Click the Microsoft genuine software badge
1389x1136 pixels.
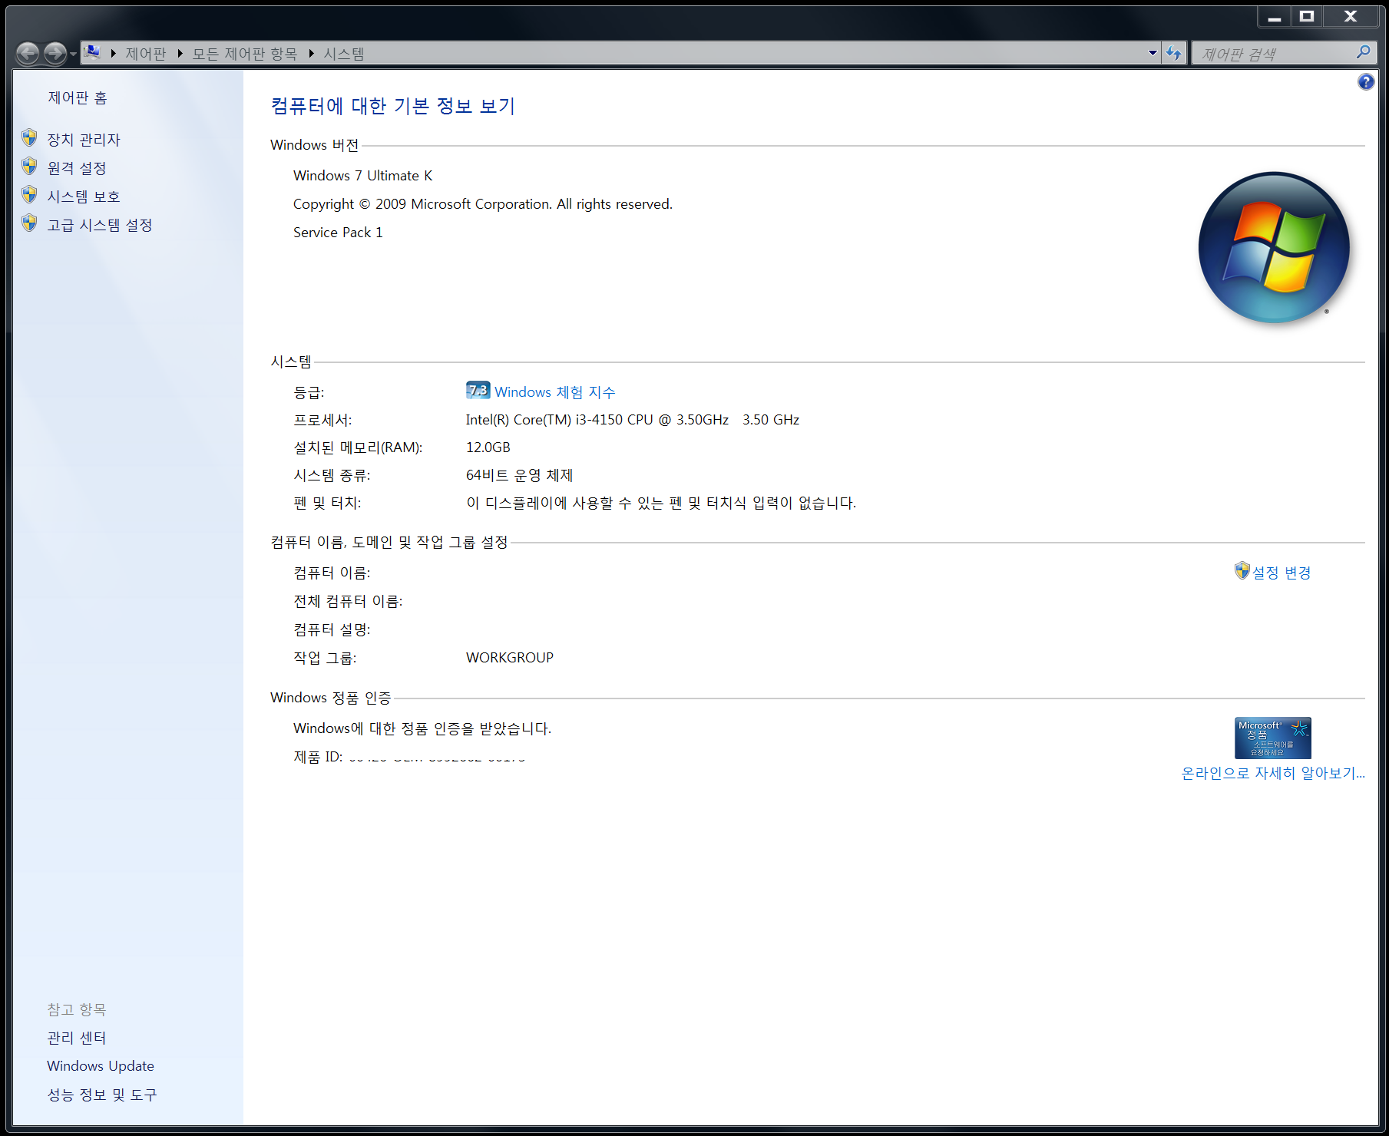click(x=1272, y=738)
